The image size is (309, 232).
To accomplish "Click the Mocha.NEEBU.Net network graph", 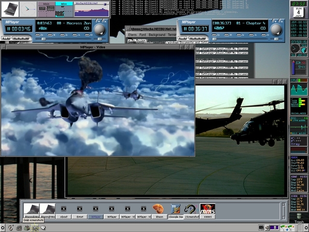I will click(92, 9).
